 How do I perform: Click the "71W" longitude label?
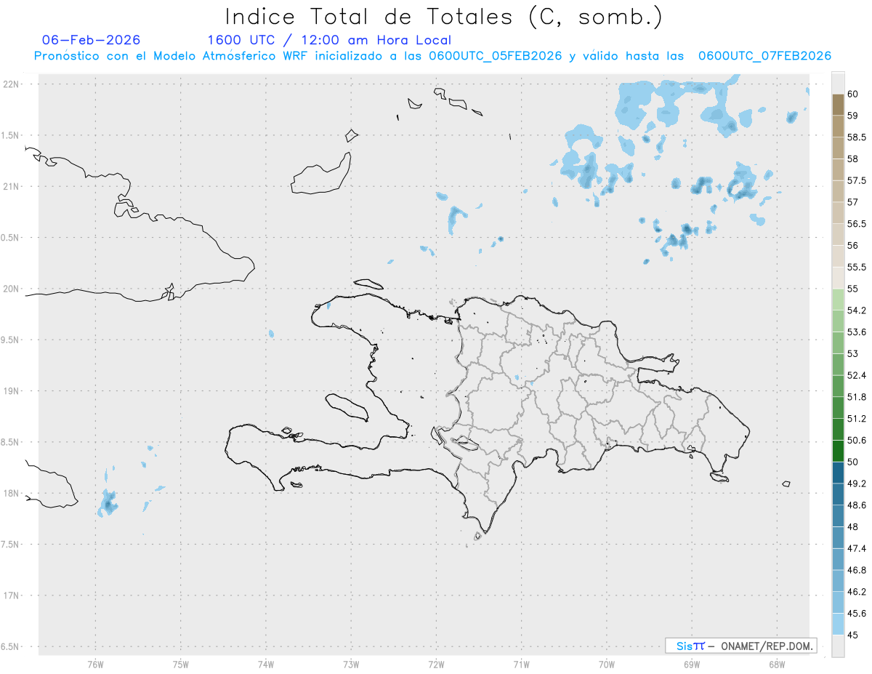click(x=521, y=664)
